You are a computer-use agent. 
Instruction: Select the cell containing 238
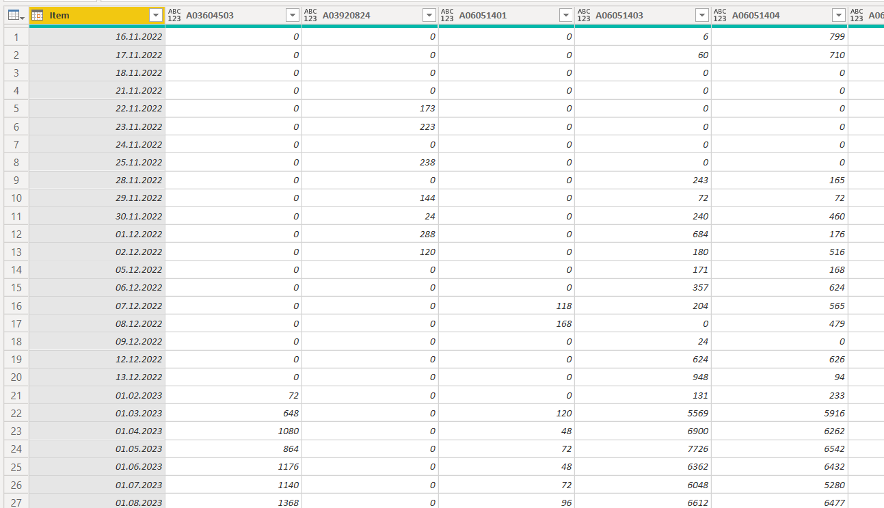click(x=370, y=163)
